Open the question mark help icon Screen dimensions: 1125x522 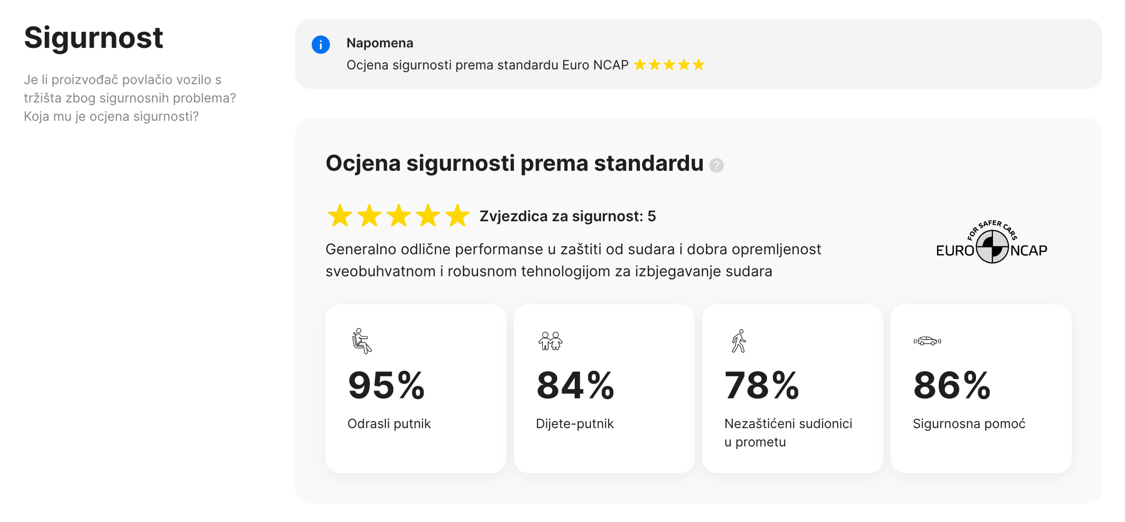717,166
